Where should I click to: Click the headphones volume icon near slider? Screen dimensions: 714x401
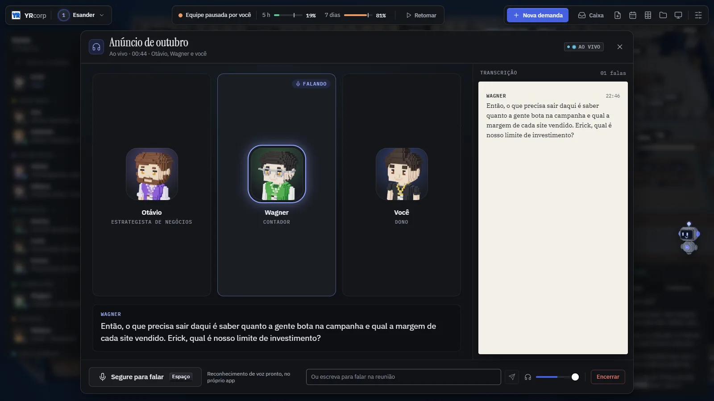[x=528, y=377]
